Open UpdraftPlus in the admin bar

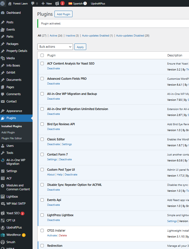pyautogui.click(x=98, y=3)
